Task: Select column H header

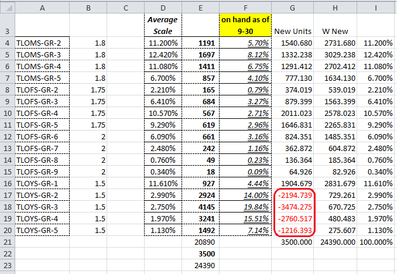Action: (335, 8)
